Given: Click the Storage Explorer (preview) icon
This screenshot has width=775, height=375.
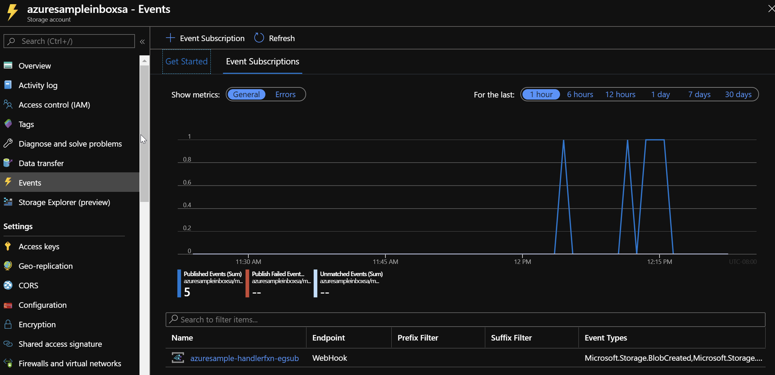Looking at the screenshot, I should click(8, 202).
